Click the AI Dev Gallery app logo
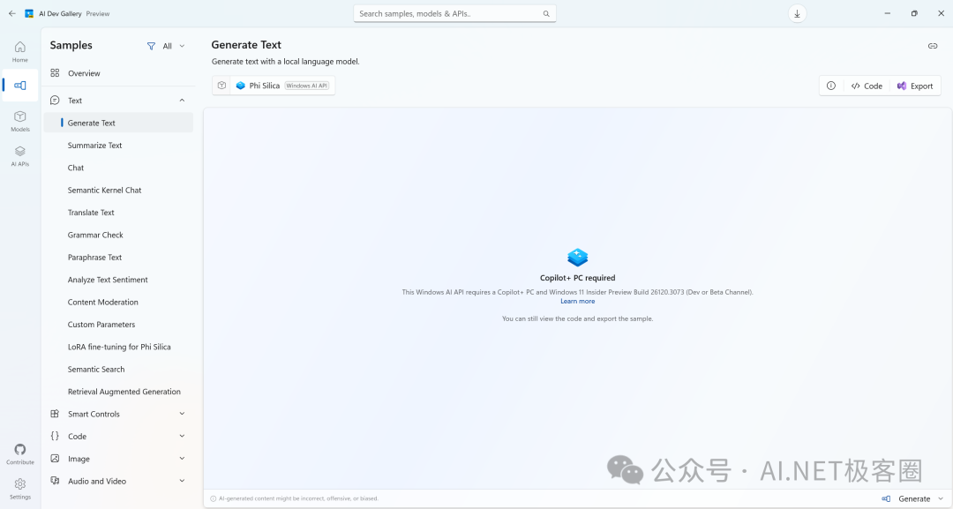 pos(28,13)
